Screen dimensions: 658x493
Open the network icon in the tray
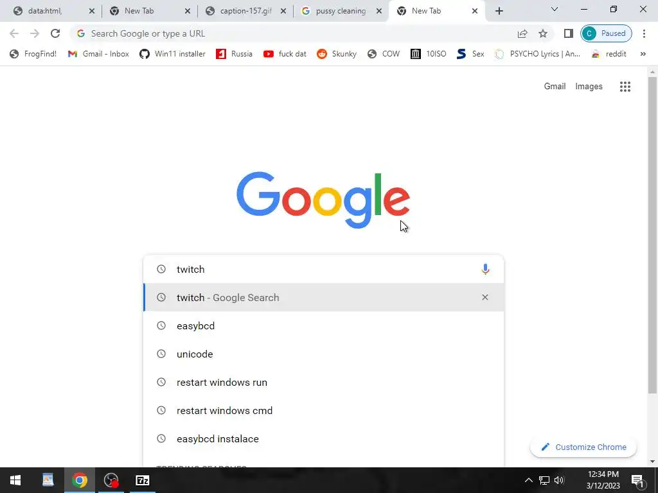click(x=544, y=480)
